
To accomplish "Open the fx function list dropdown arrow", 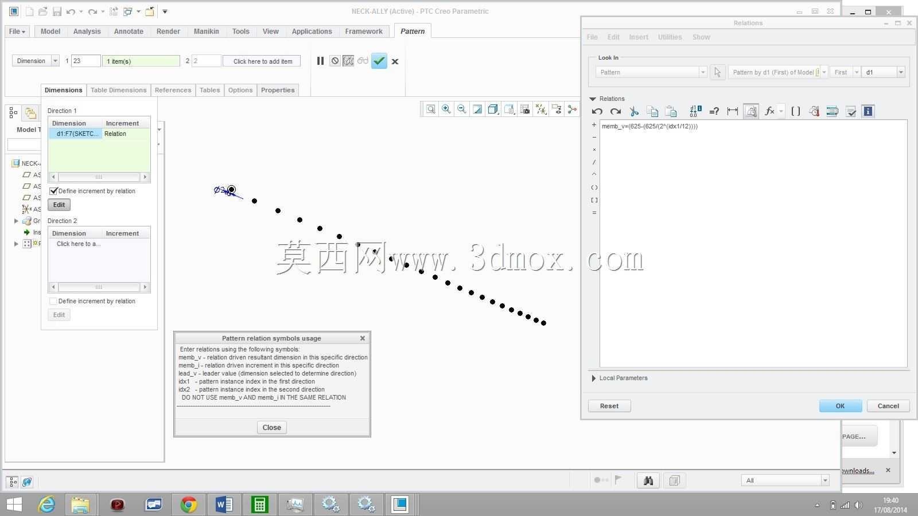I will tap(781, 111).
